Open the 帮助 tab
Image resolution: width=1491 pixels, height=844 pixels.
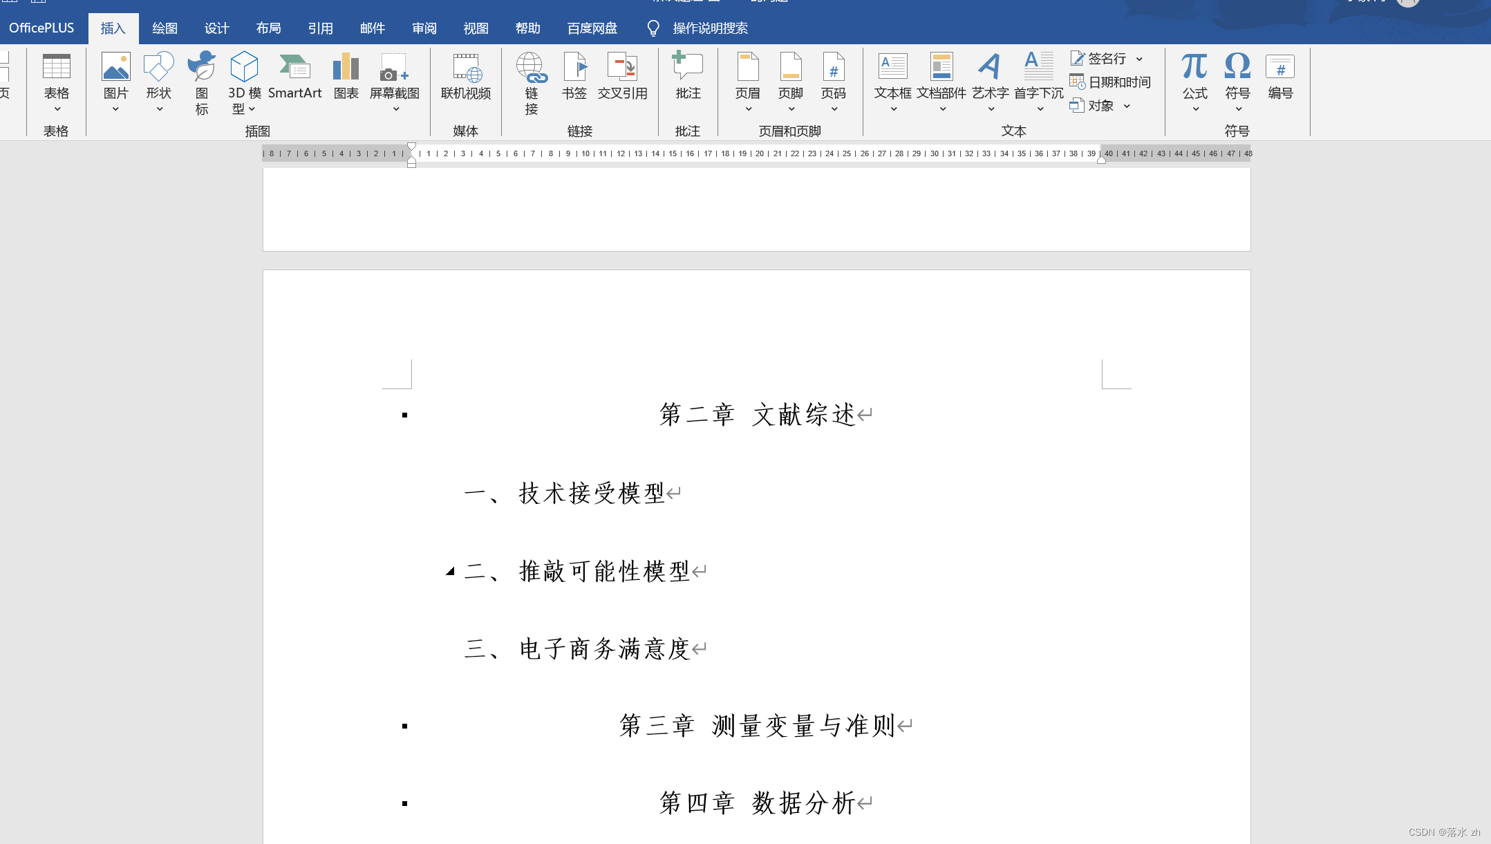pos(527,28)
